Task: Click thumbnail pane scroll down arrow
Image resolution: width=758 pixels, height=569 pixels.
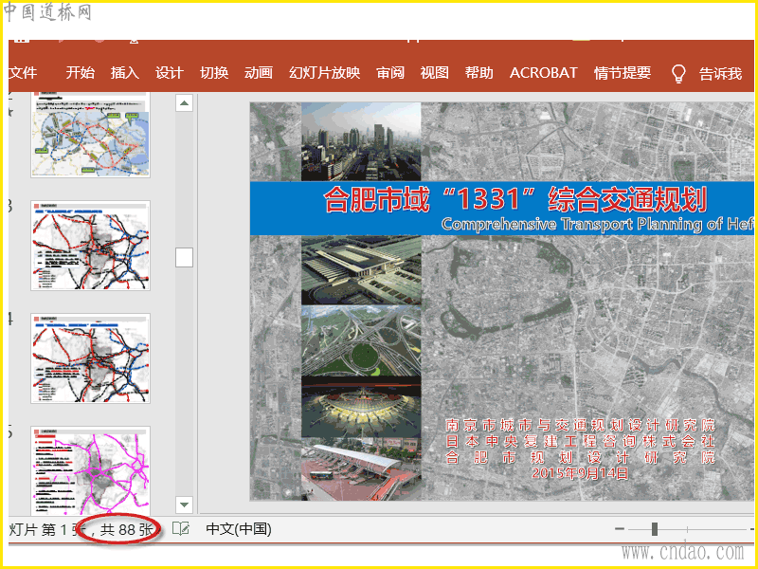Action: [x=185, y=505]
